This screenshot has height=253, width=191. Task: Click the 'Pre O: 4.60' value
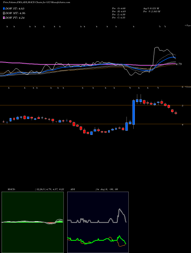(x=119, y=8)
